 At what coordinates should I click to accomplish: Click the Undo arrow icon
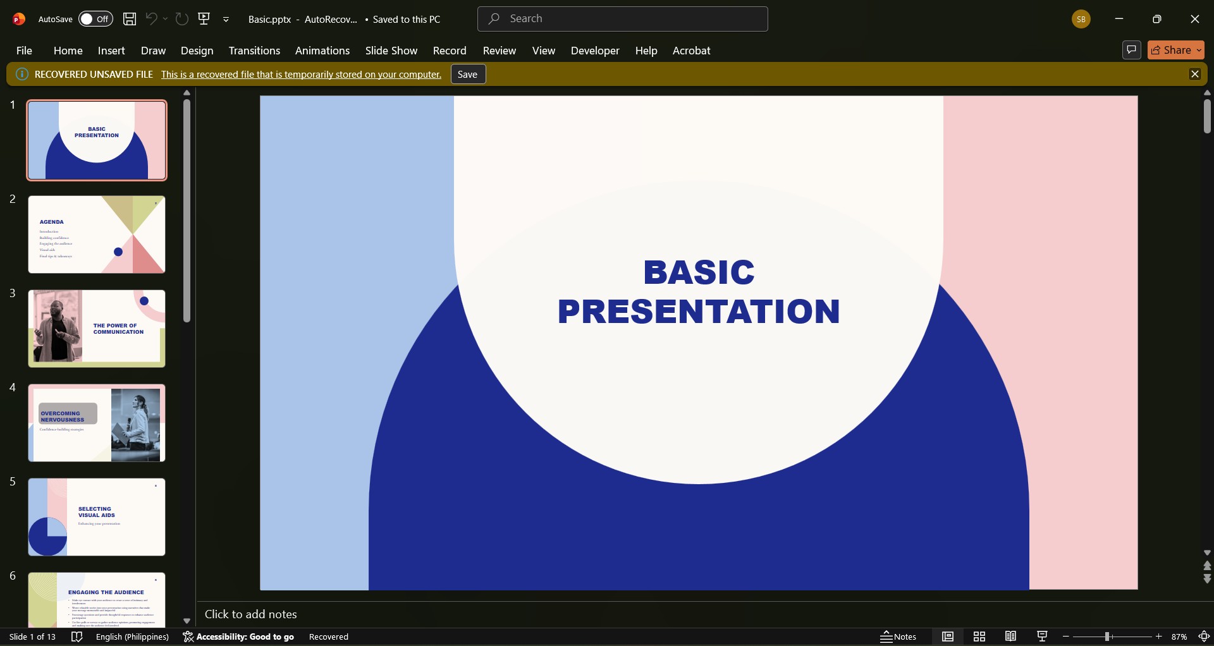point(151,19)
